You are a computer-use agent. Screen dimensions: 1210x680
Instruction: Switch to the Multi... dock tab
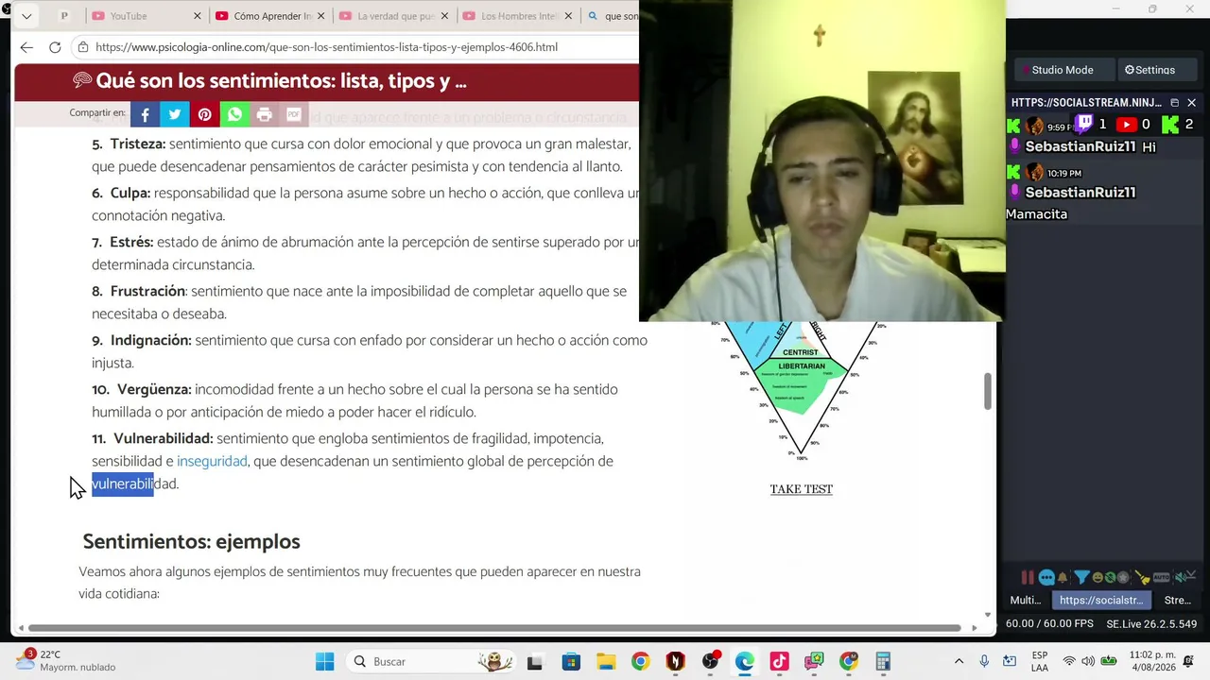tap(1026, 600)
